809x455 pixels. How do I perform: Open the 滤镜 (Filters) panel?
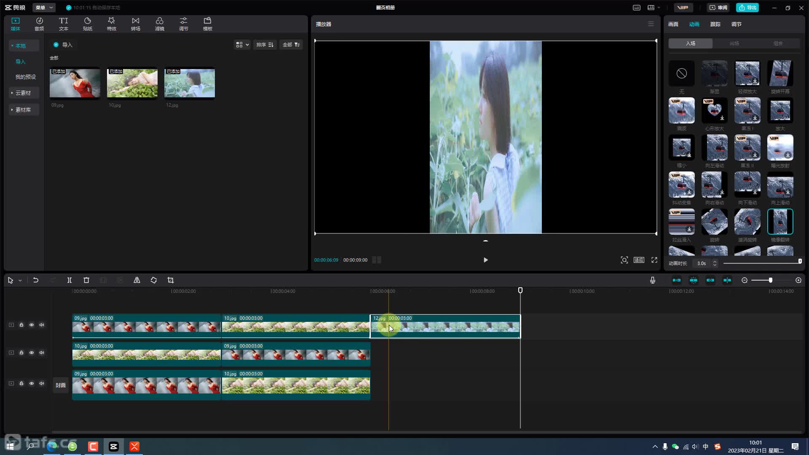click(159, 24)
